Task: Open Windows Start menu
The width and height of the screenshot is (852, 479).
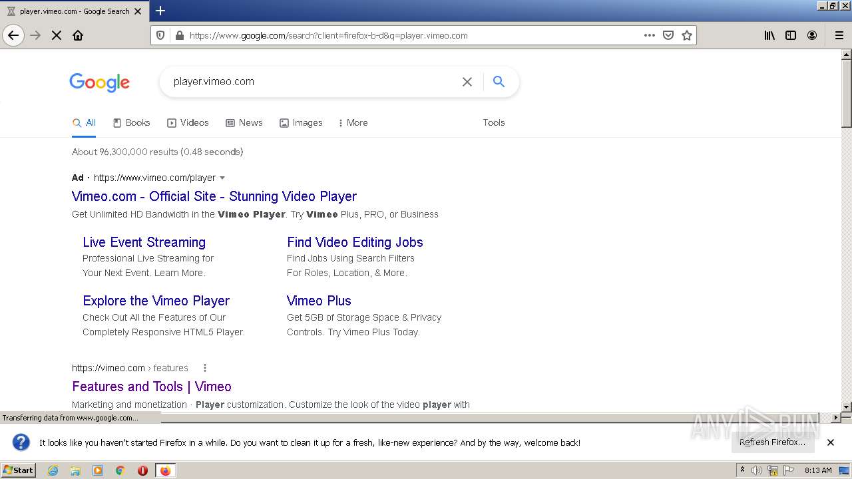Action: [19, 470]
